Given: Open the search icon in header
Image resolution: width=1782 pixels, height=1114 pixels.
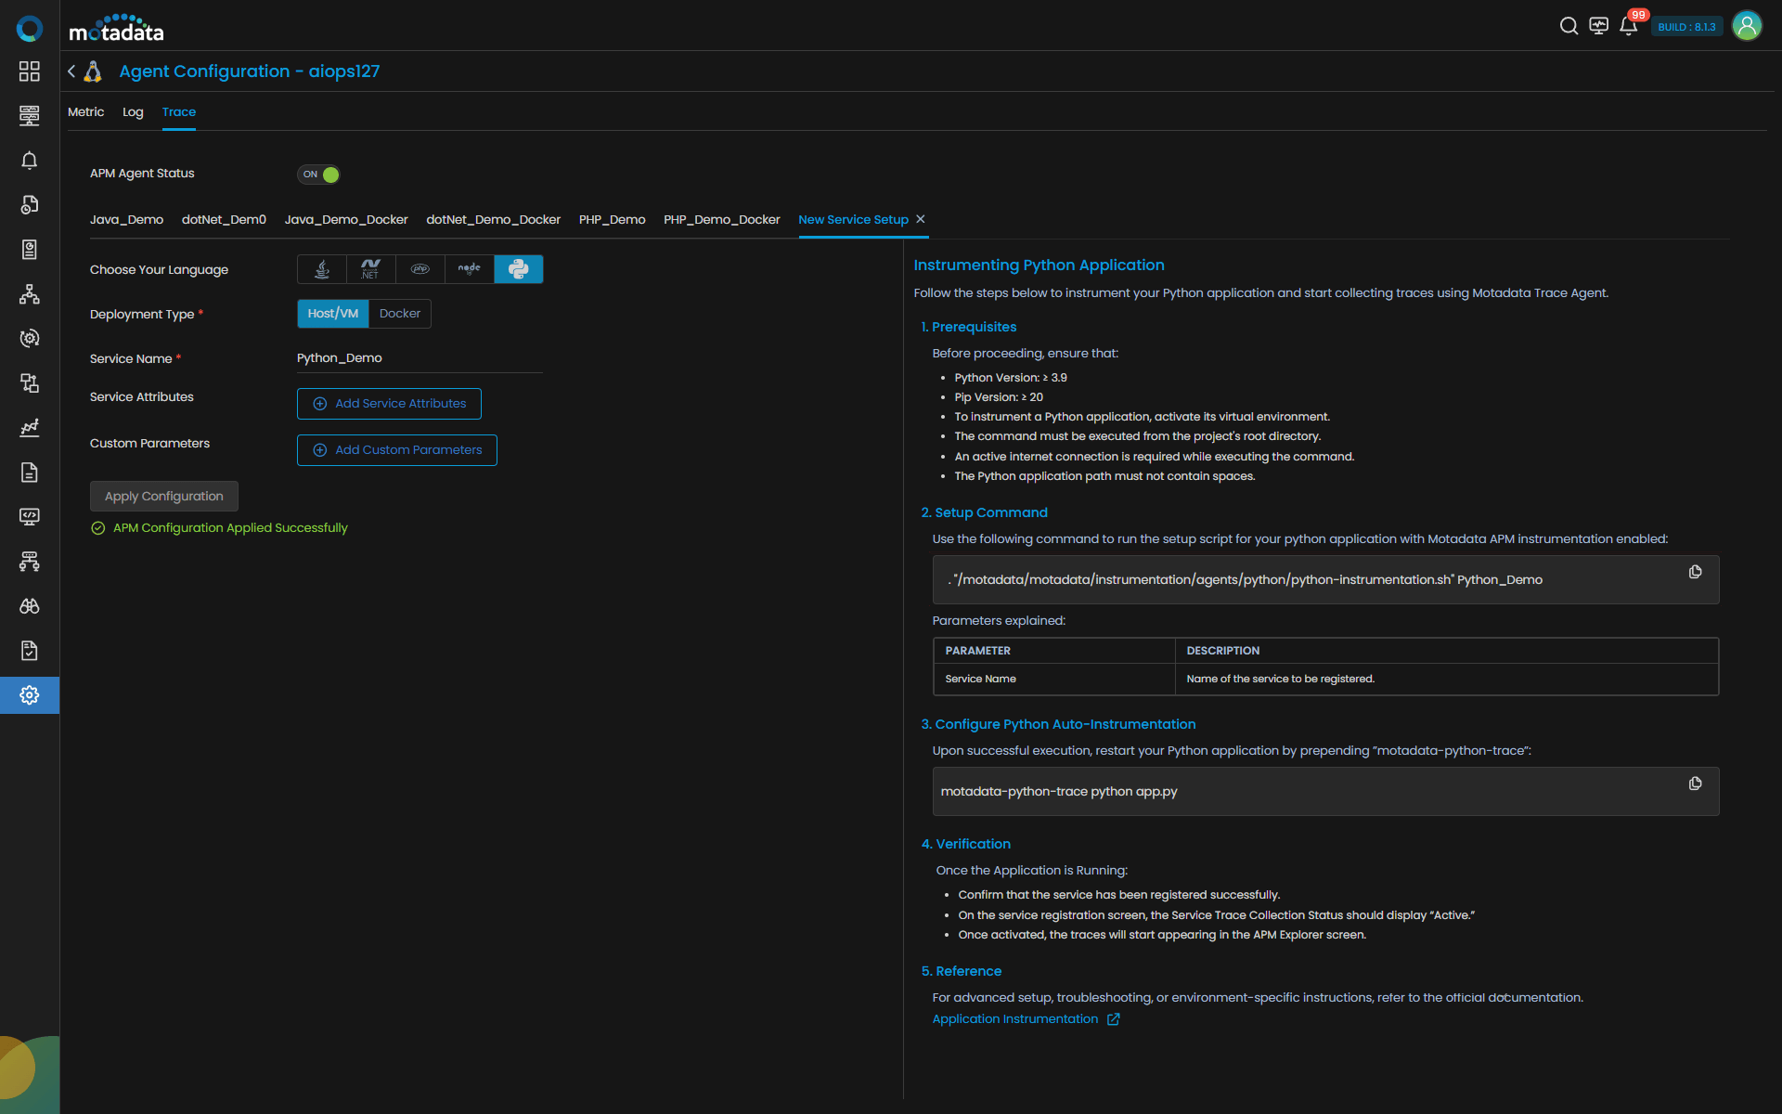Looking at the screenshot, I should pos(1569,26).
